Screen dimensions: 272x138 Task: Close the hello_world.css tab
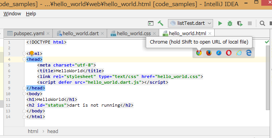point(155,34)
